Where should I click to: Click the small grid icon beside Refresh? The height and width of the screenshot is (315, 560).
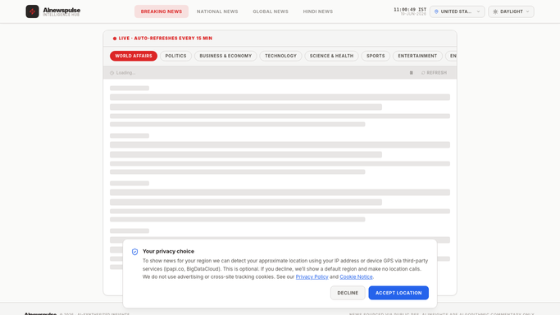tap(411, 73)
